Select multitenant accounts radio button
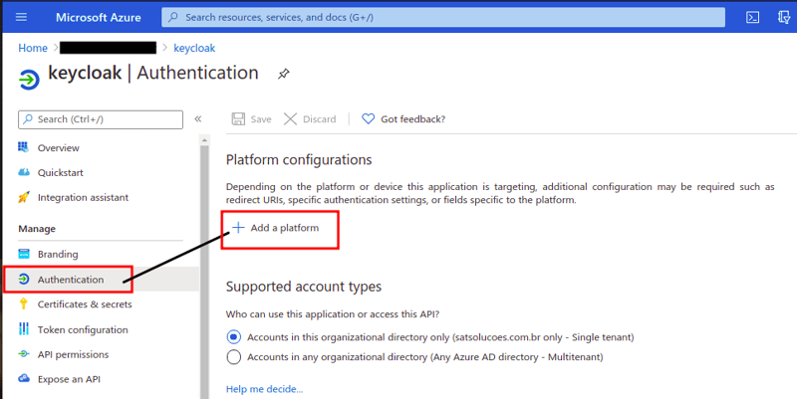The height and width of the screenshot is (399, 797). [x=234, y=357]
